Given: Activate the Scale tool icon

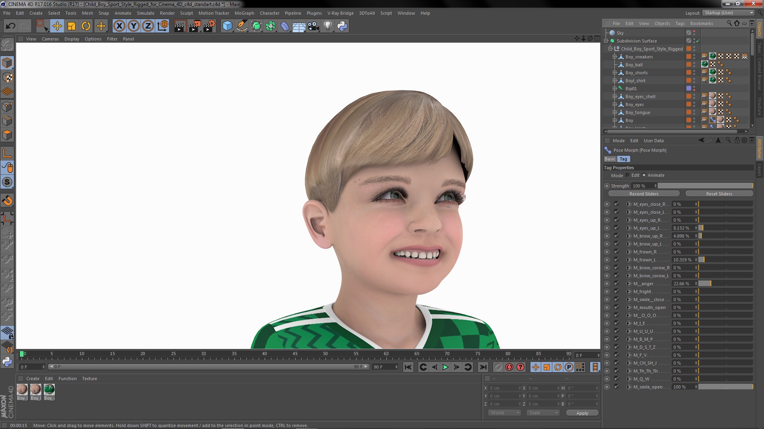Looking at the screenshot, I should tap(72, 26).
